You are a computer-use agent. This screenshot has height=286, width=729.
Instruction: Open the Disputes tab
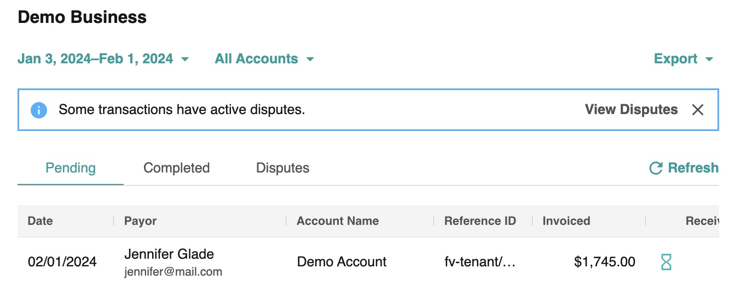(x=282, y=168)
